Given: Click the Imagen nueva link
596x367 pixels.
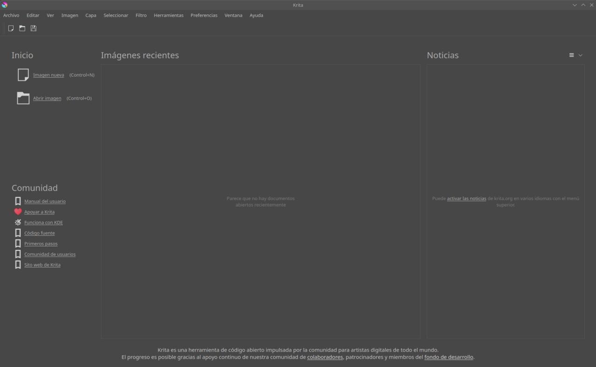Looking at the screenshot, I should coord(48,75).
